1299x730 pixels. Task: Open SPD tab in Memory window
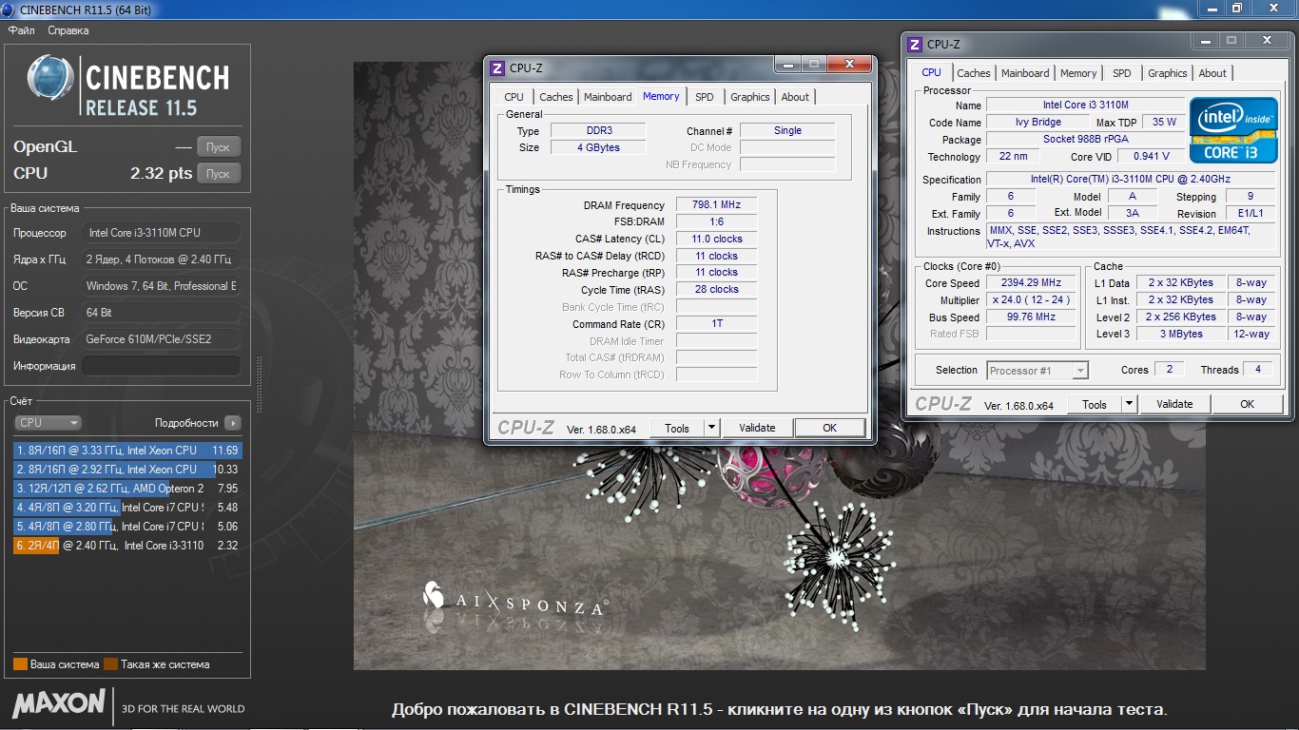click(x=705, y=97)
